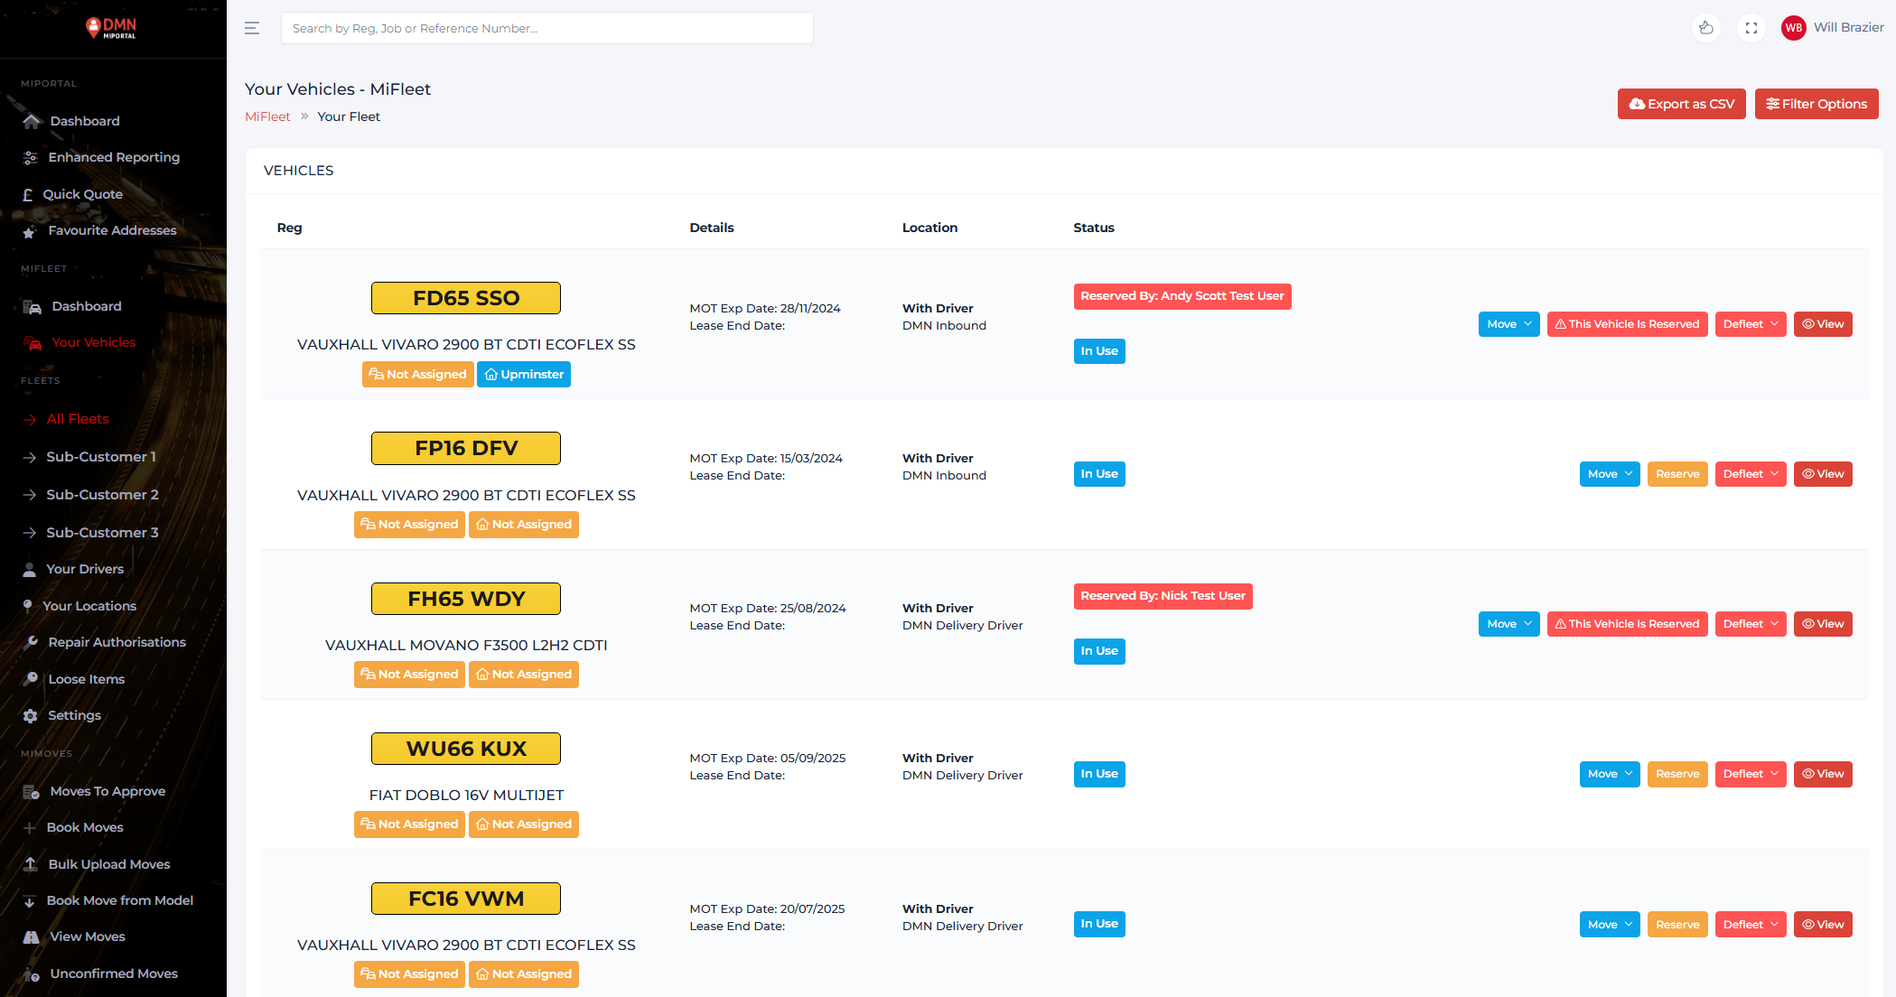Image resolution: width=1896 pixels, height=997 pixels.
Task: Open Settings with the gear icon
Action: (31, 715)
